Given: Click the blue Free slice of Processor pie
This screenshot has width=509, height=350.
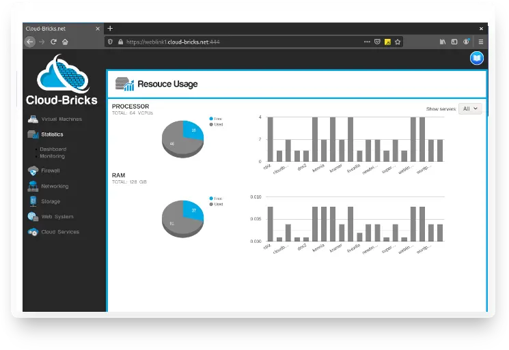Looking at the screenshot, I should tap(193, 130).
